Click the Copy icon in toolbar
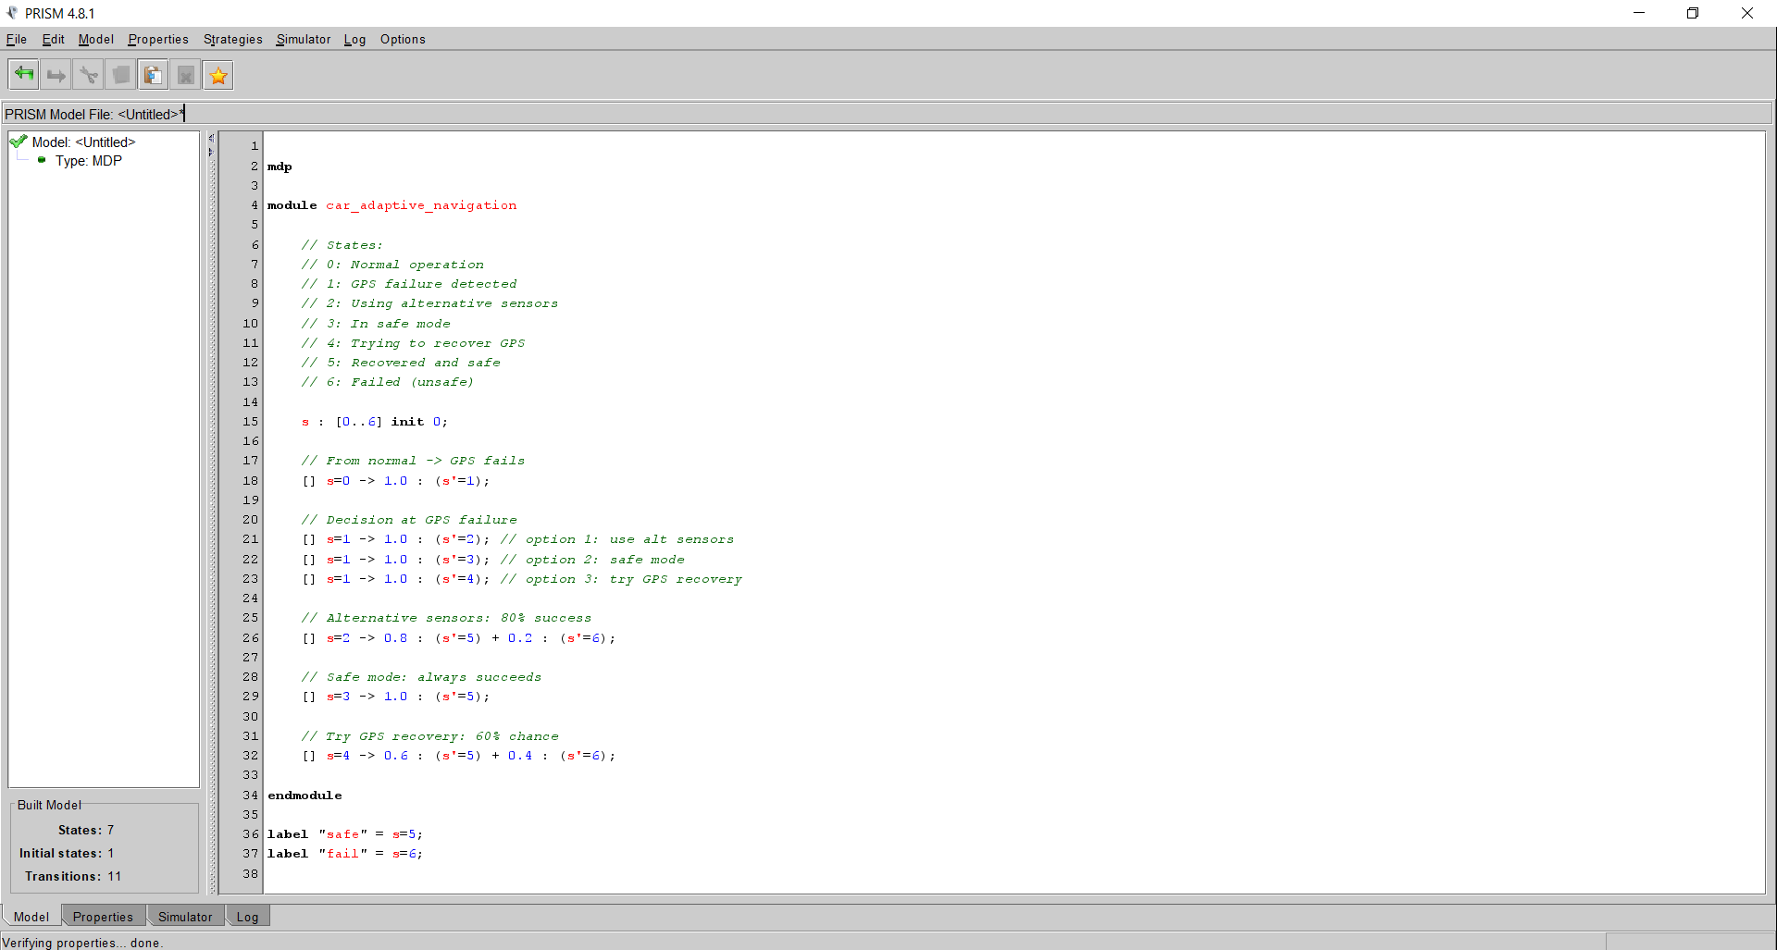 pyautogui.click(x=121, y=75)
